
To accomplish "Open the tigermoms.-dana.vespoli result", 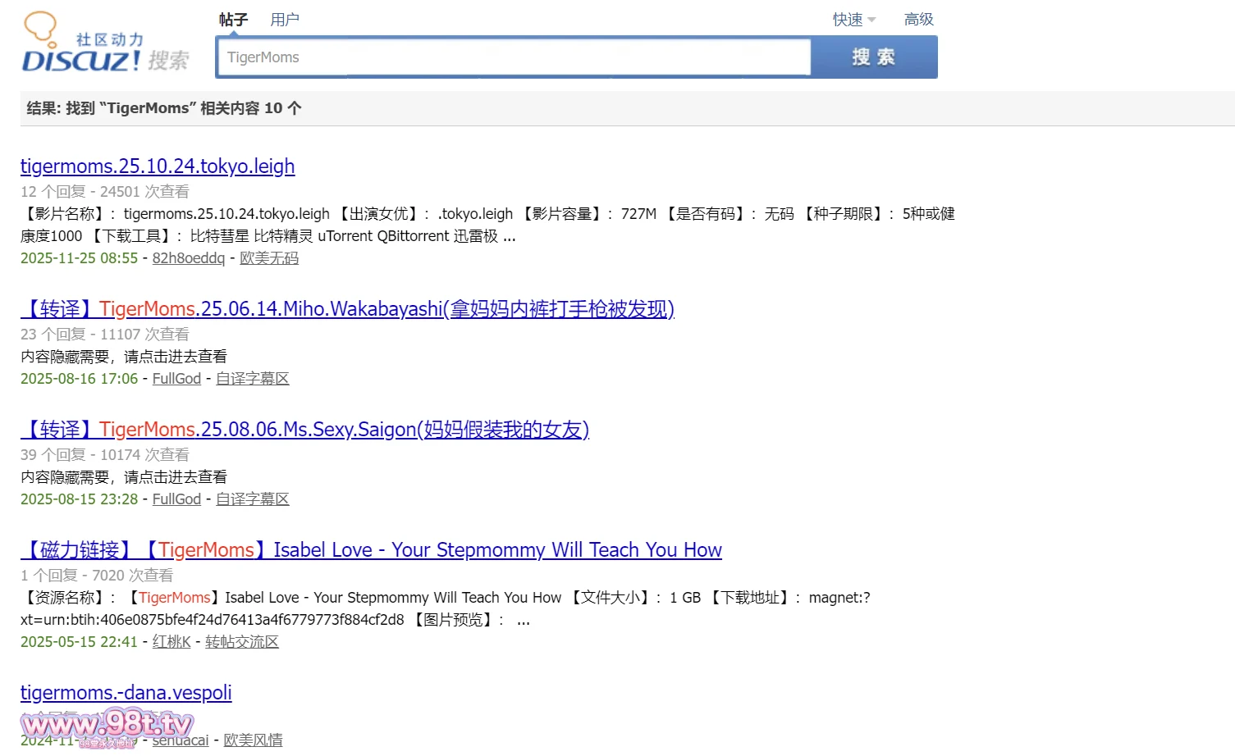I will (x=126, y=693).
